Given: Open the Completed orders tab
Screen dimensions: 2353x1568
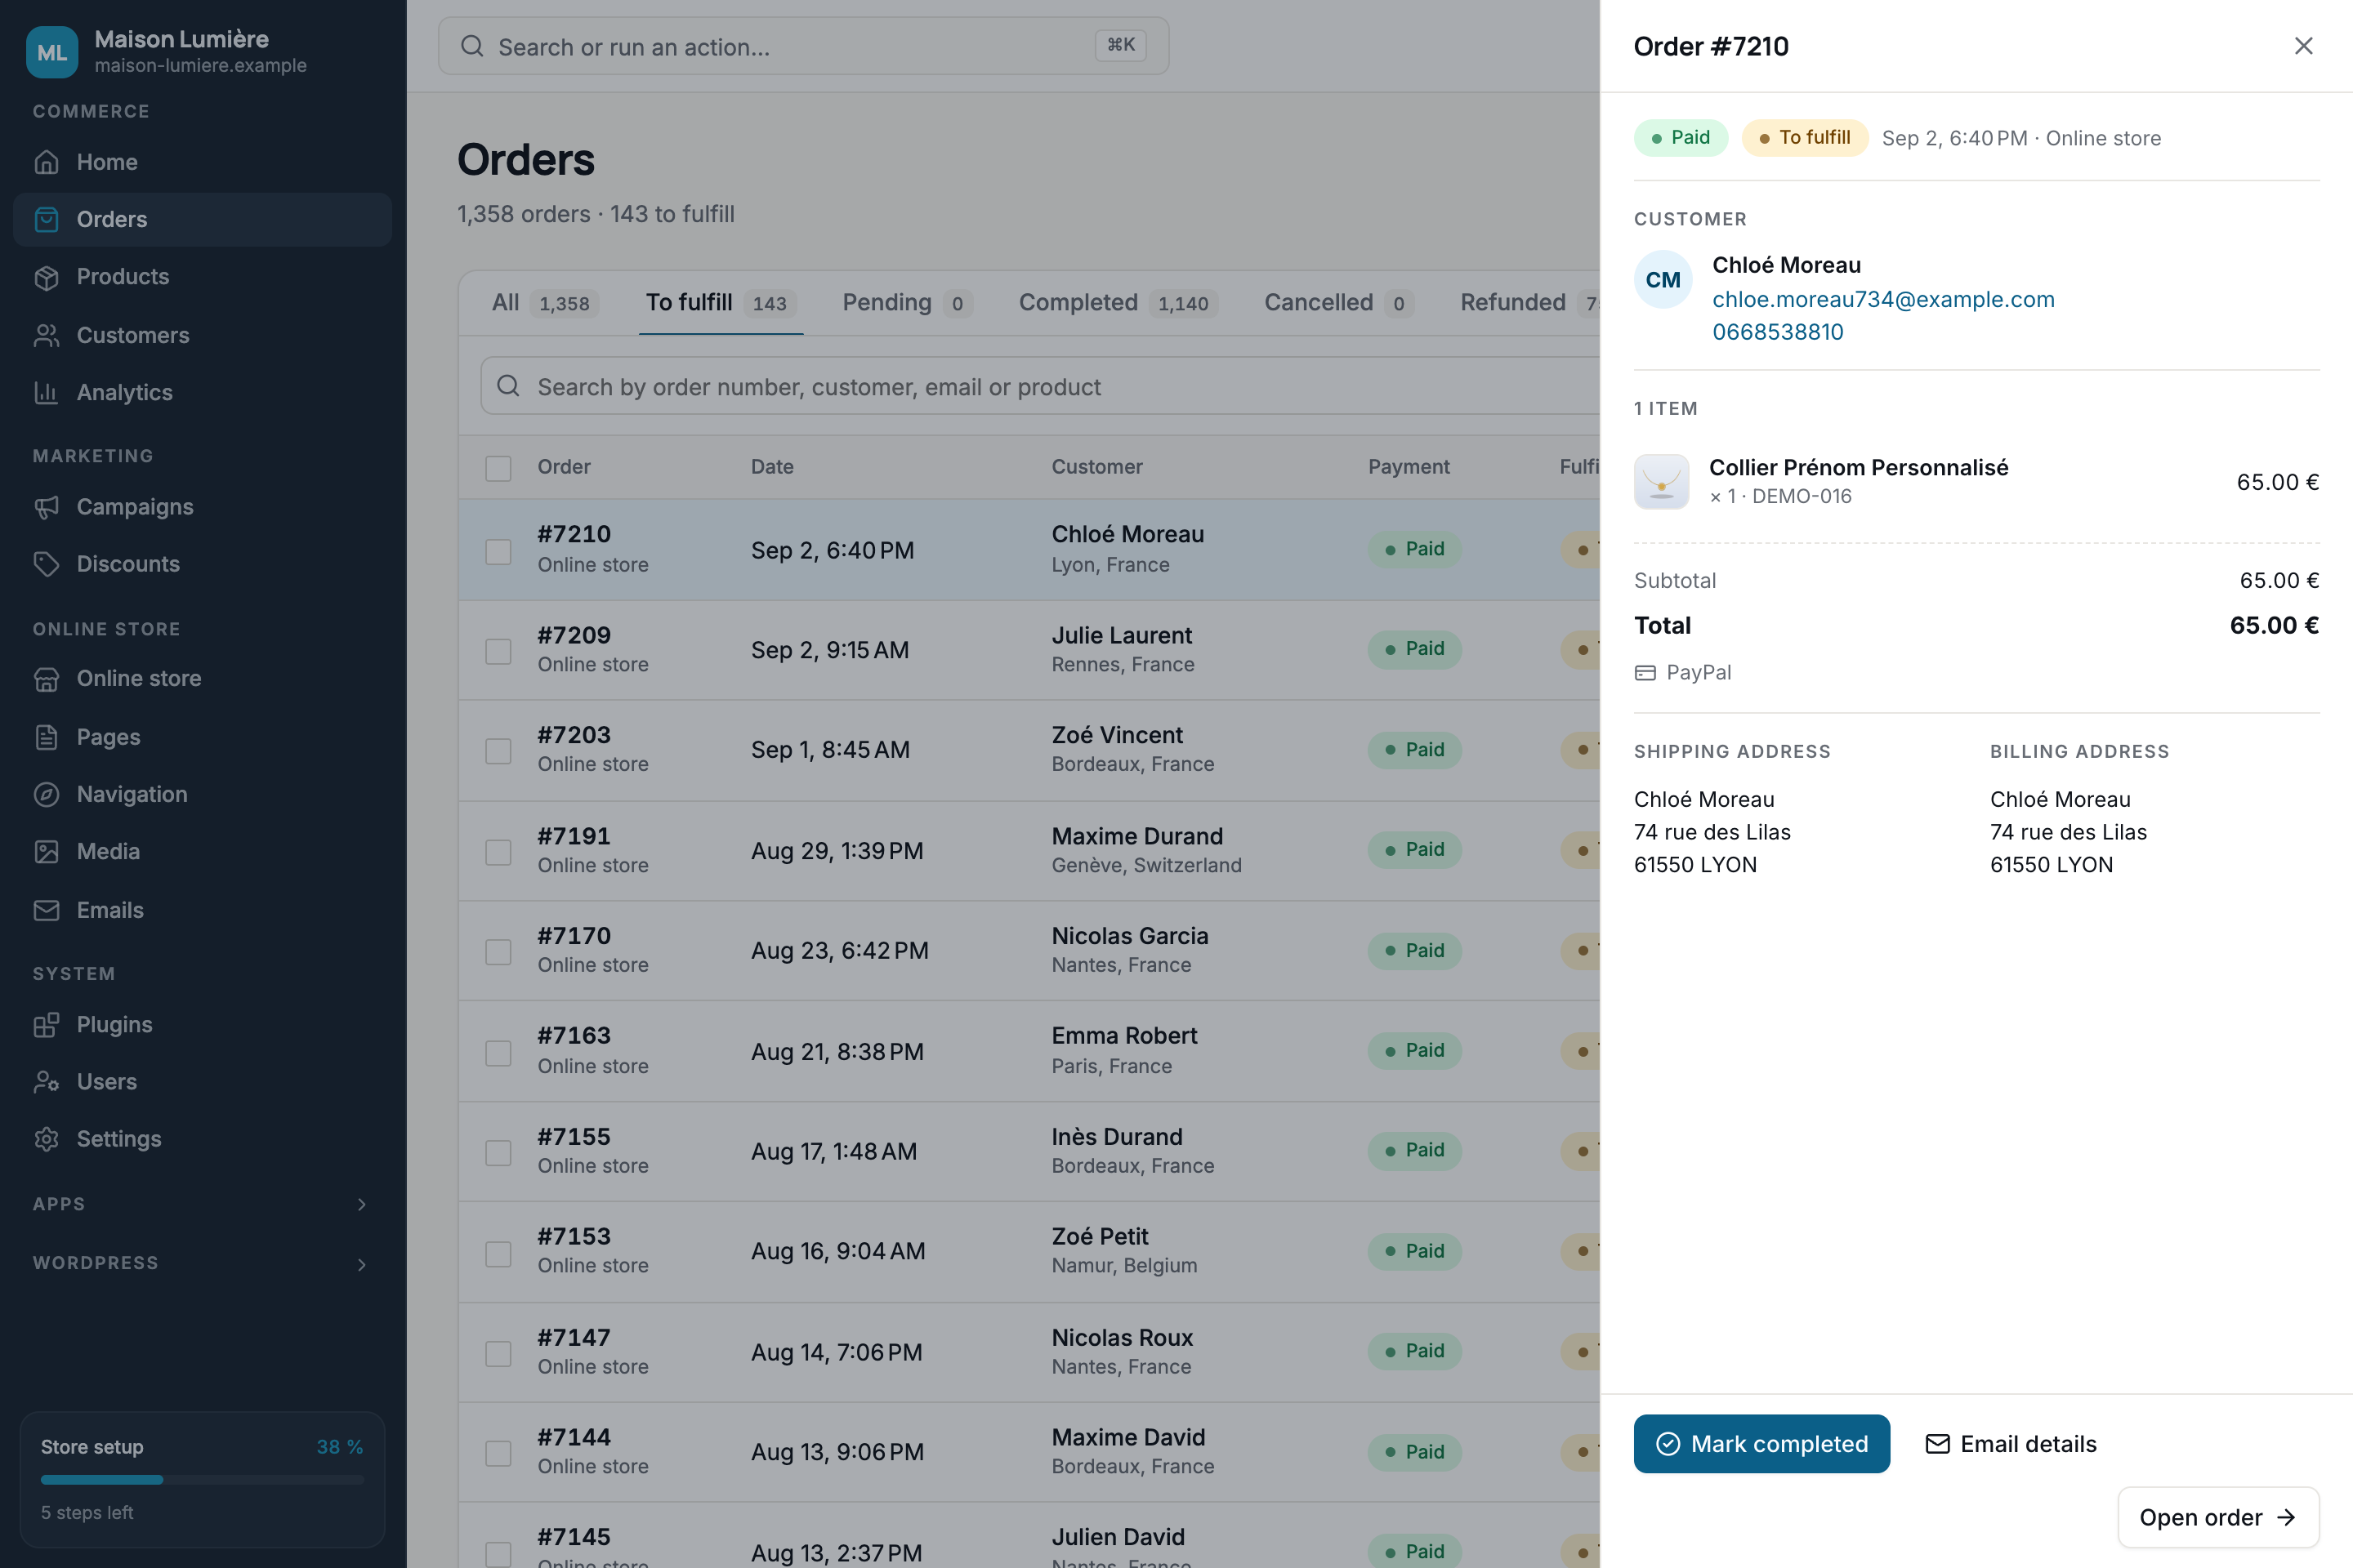Looking at the screenshot, I should click(x=1118, y=303).
